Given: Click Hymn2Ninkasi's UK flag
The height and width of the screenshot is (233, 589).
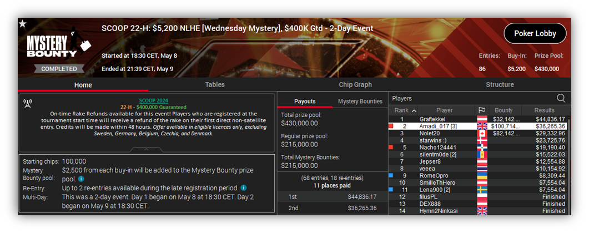Looking at the screenshot, I should coord(481,211).
